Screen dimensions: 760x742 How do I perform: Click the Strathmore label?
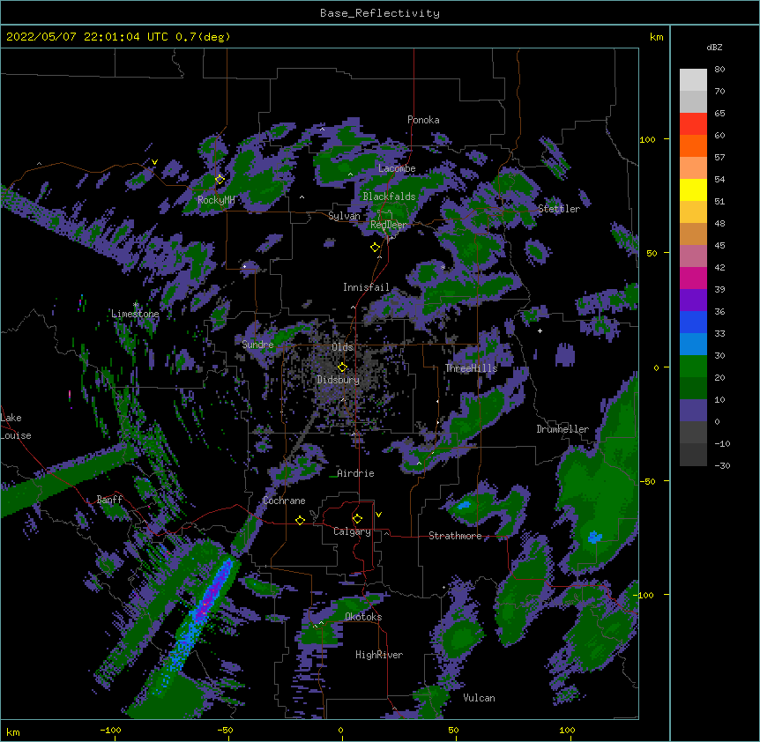pyautogui.click(x=455, y=536)
